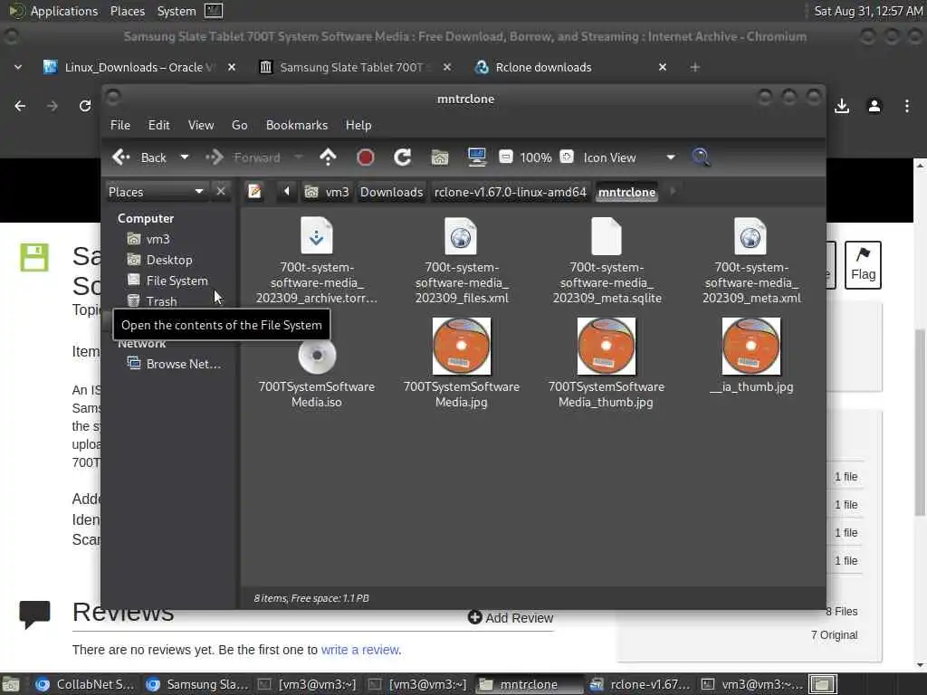Open Chromium profile icon
The width and height of the screenshot is (927, 695).
pyautogui.click(x=874, y=107)
